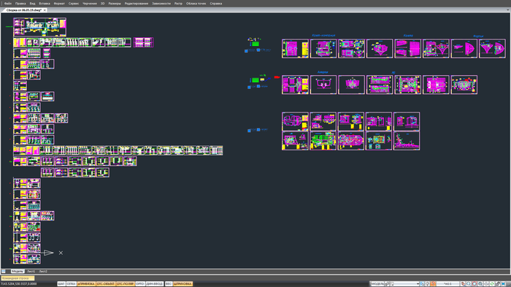Toggle the СЕТКА grid display
The image size is (511, 287).
(x=71, y=284)
